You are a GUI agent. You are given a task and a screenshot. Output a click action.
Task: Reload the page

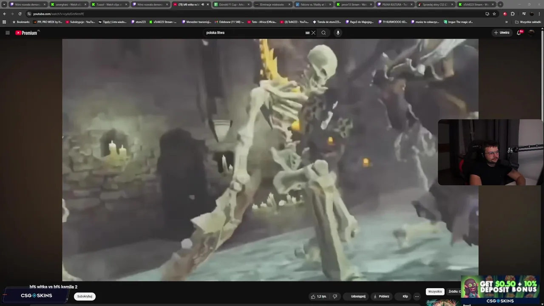click(x=20, y=14)
